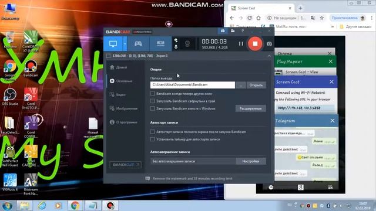Go to the Chrome home page icon
The width and height of the screenshot is (376, 211).
[x=258, y=18]
